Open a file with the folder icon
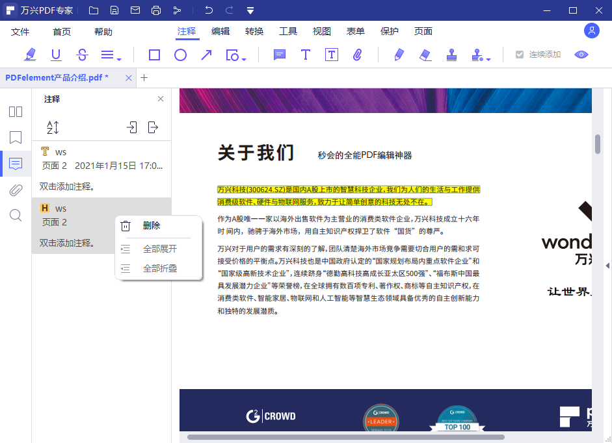Image resolution: width=612 pixels, height=443 pixels. click(x=94, y=10)
